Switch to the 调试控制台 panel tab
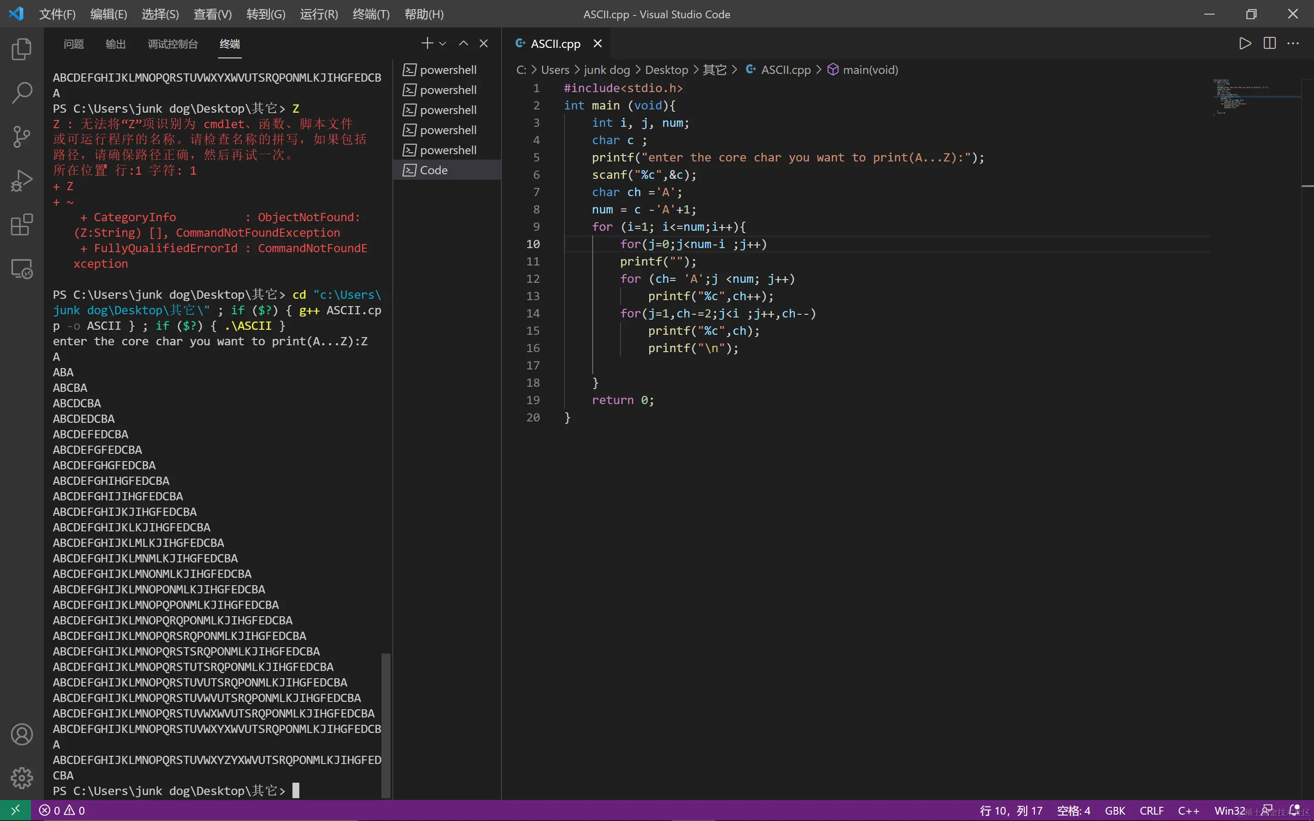Image resolution: width=1314 pixels, height=821 pixels. 172,44
